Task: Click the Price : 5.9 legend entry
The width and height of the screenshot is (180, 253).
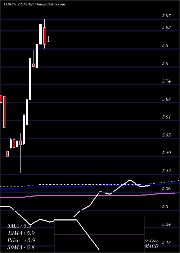Action: coord(21,240)
